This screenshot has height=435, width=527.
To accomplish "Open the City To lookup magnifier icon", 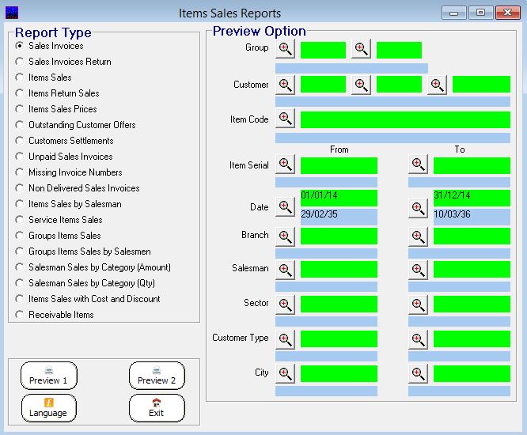I will coord(418,373).
